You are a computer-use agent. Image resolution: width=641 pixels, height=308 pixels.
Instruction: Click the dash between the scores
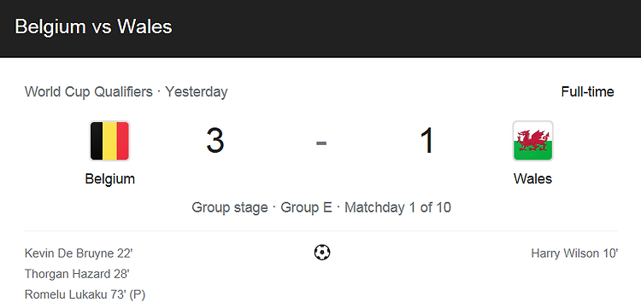click(321, 143)
